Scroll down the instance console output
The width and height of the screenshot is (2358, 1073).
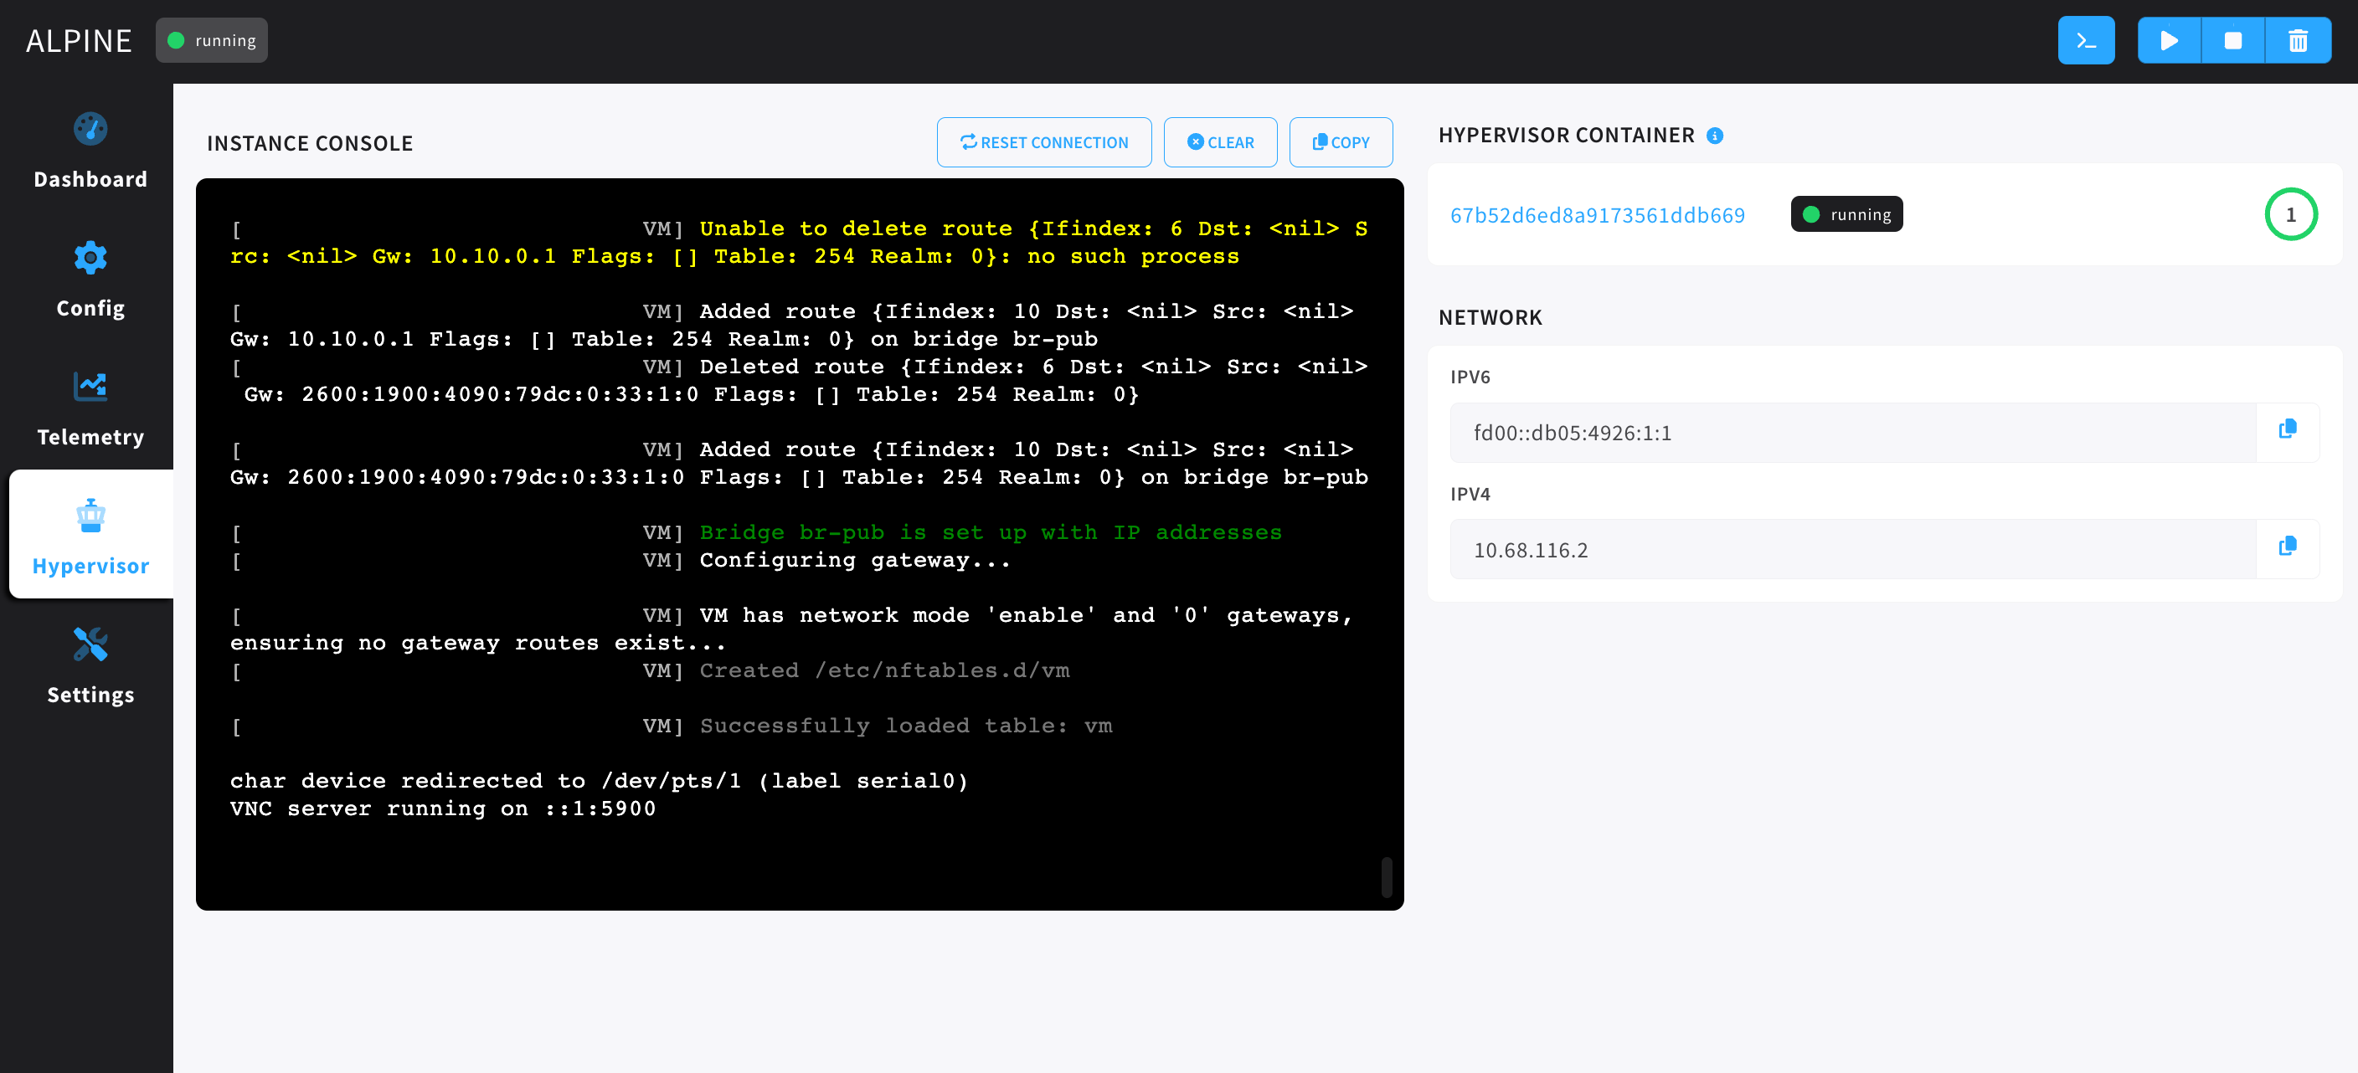[1387, 871]
